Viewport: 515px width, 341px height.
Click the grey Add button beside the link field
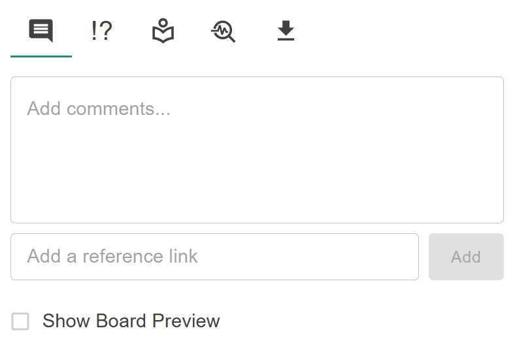coord(466,257)
